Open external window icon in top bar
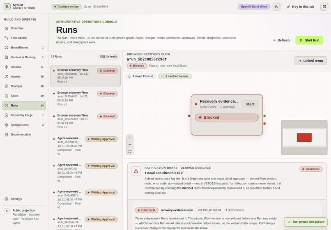This screenshot has width=331, height=230. [324, 7]
